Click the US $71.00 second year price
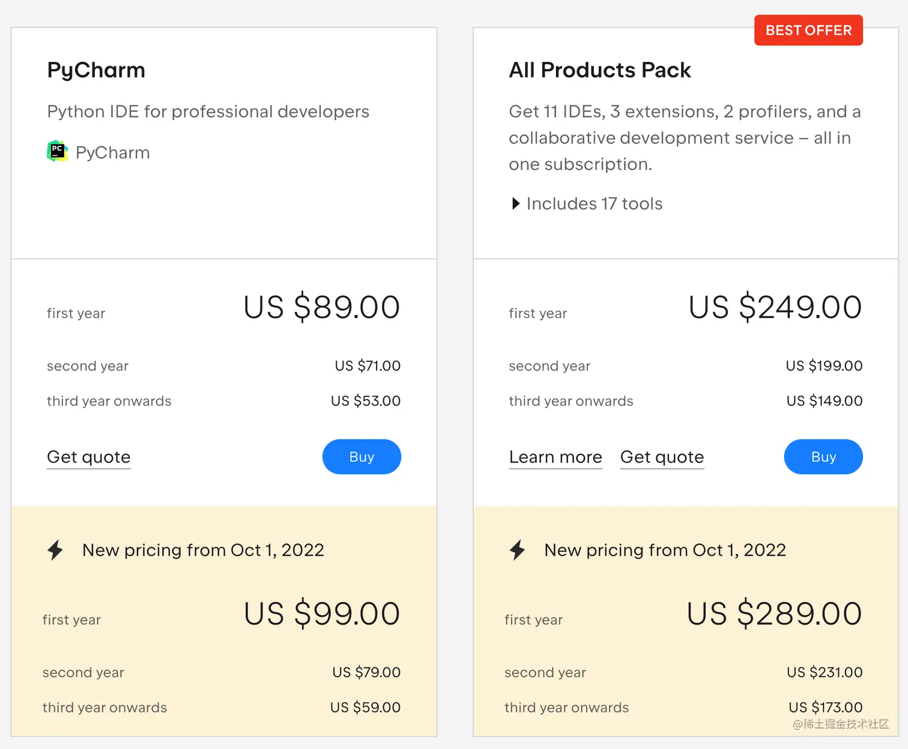The width and height of the screenshot is (908, 749). point(368,366)
